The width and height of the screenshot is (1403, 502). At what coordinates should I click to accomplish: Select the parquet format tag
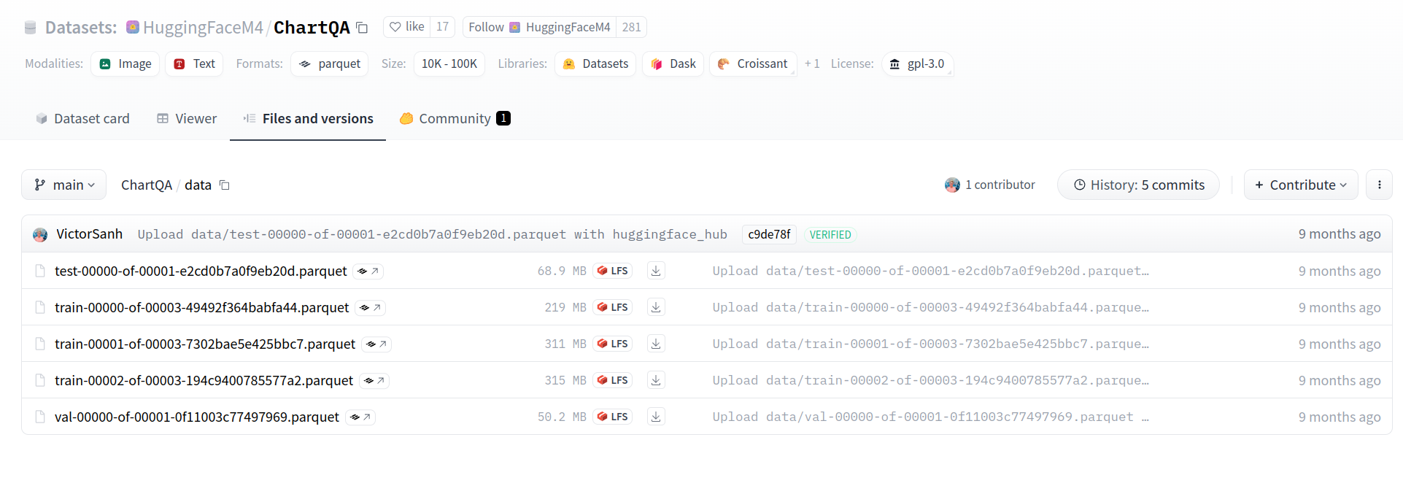click(x=330, y=63)
